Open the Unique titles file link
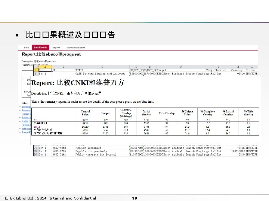 click(26, 114)
